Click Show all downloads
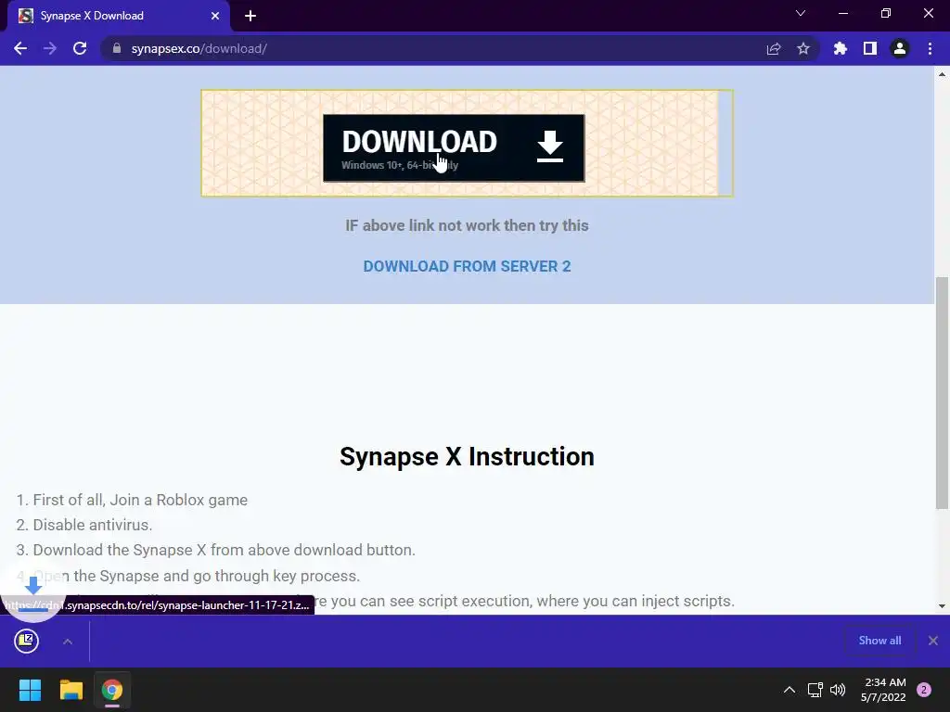The image size is (950, 712). pos(879,641)
